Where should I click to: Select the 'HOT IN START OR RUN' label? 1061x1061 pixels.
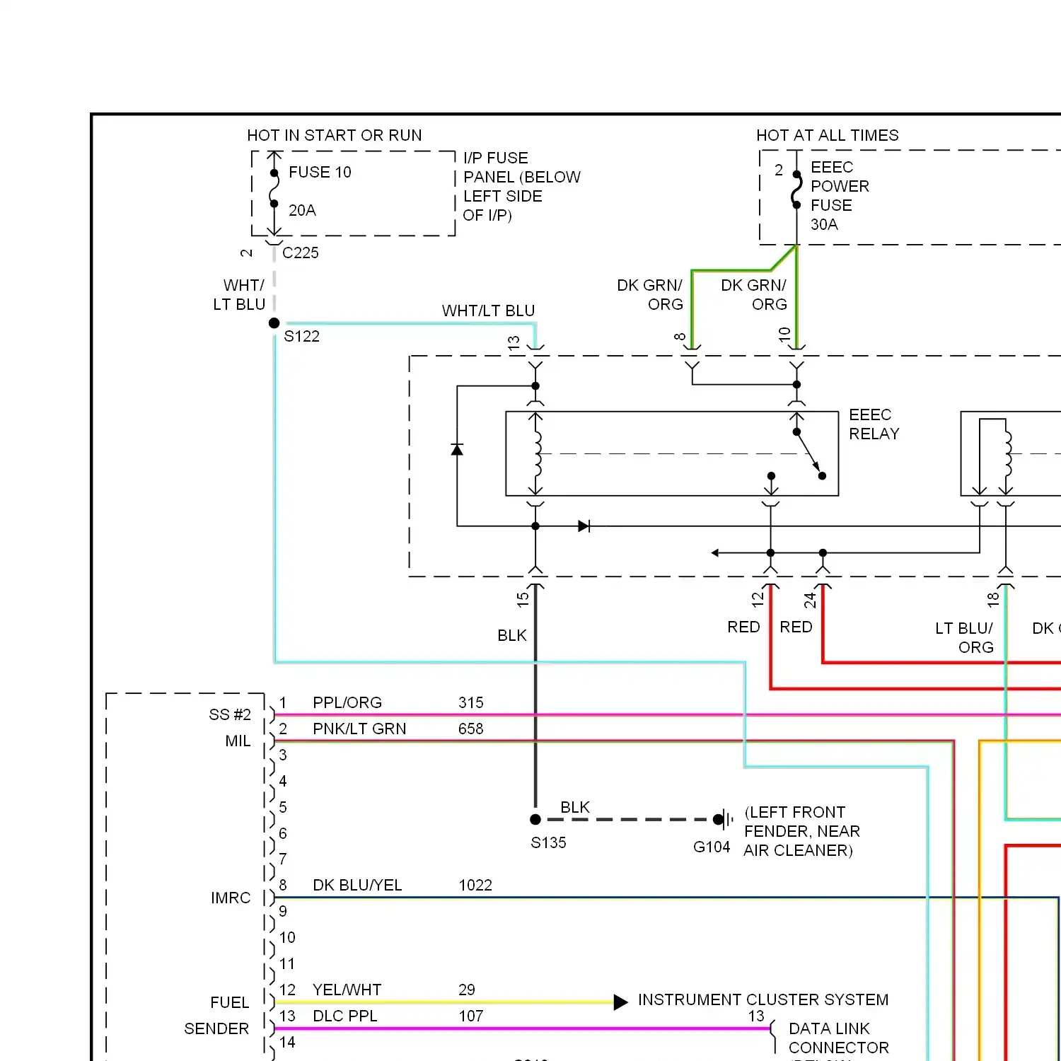pos(335,135)
